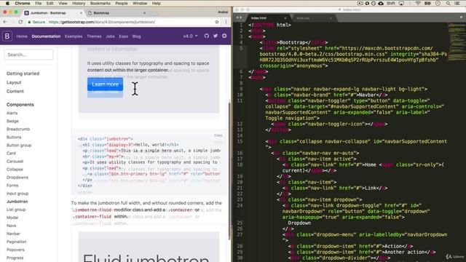Click the blue Learn more button
The height and width of the screenshot is (262, 466).
coord(105,84)
